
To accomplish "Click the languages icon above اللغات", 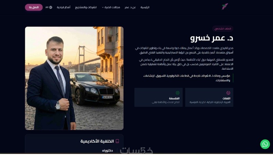I will [x=228, y=93].
